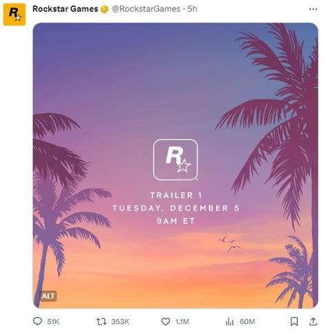This screenshot has width=327, height=333.
Task: Open the three-dot more options menu
Action: tap(313, 9)
